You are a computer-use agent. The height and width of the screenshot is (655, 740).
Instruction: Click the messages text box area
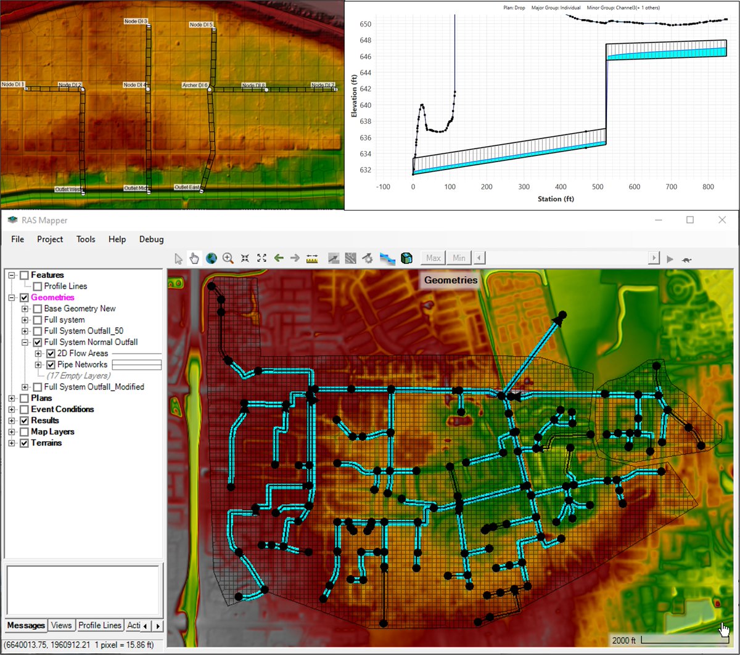click(x=83, y=591)
